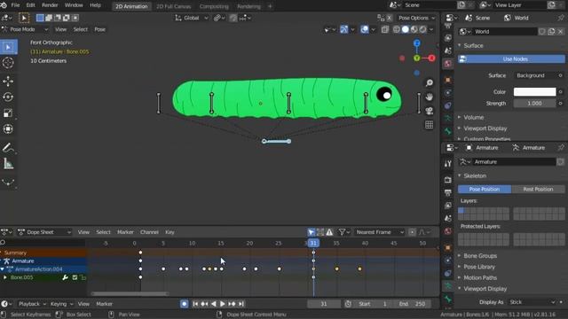Select the Cursor tool in left toolbar
Viewport: 568px width, 319px height.
pos(8,63)
